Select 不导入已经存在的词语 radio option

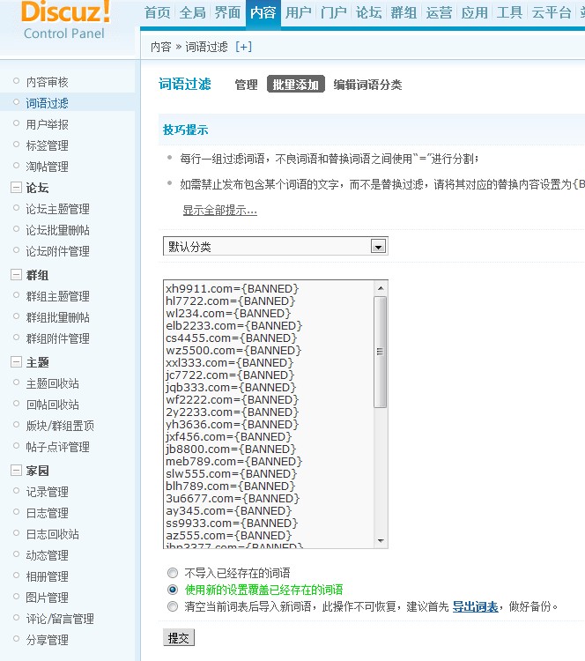(173, 573)
